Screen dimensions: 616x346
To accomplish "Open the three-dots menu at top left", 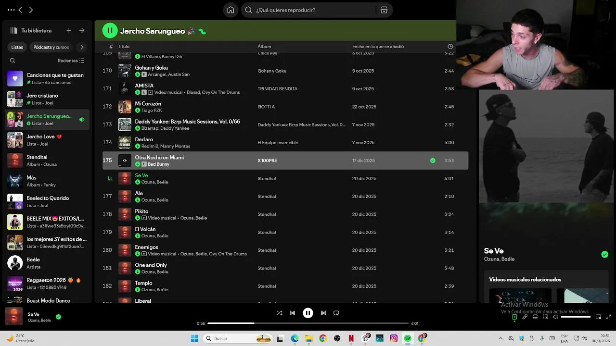I will click(11, 10).
